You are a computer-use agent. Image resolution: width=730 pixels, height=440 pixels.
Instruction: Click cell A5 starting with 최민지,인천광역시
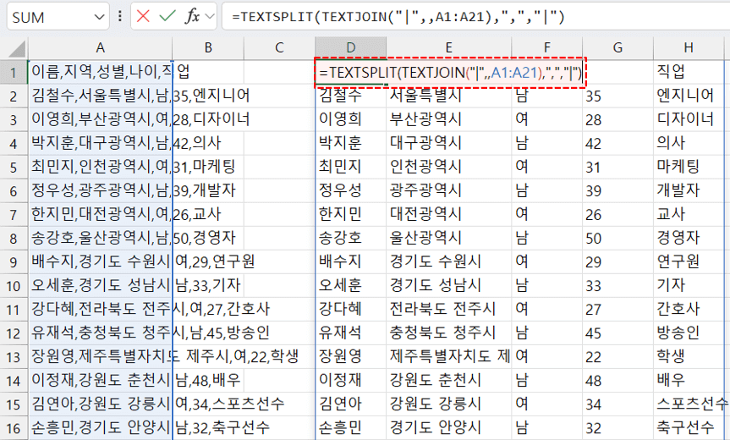[x=100, y=168]
